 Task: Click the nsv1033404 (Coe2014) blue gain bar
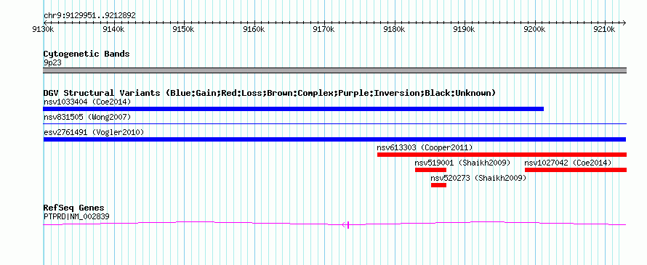[x=294, y=109]
